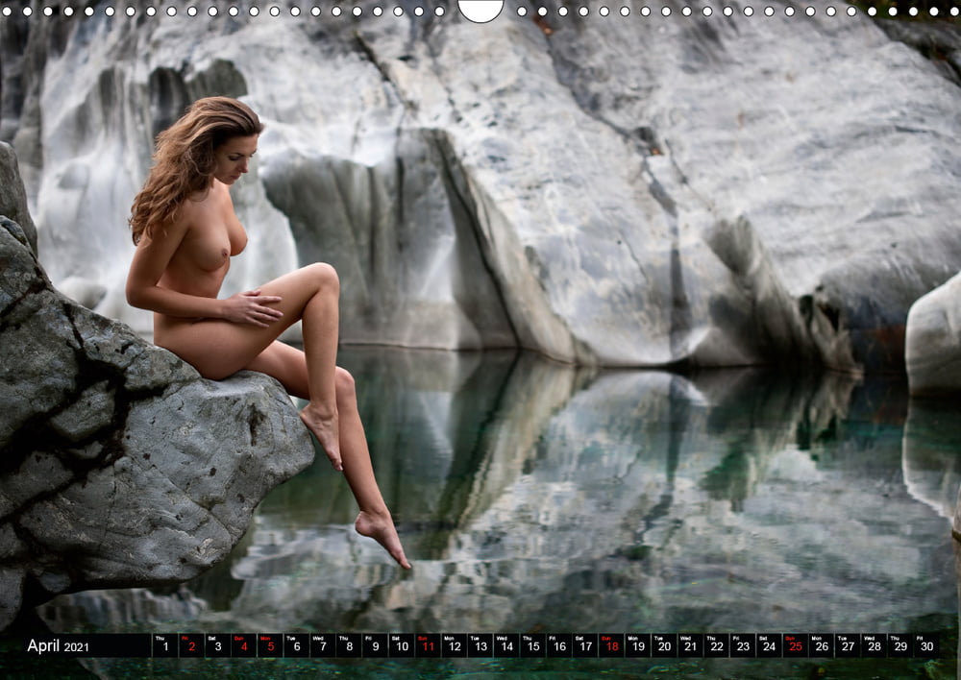Click the date cell for Tuesday 13
Viewport: 961px width, 680px height.
(x=480, y=645)
